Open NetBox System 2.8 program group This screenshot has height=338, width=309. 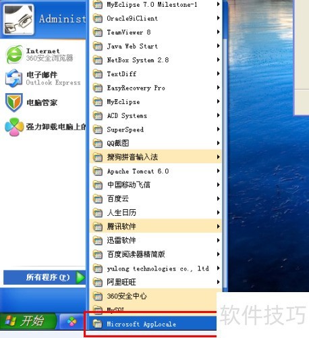pos(156,60)
